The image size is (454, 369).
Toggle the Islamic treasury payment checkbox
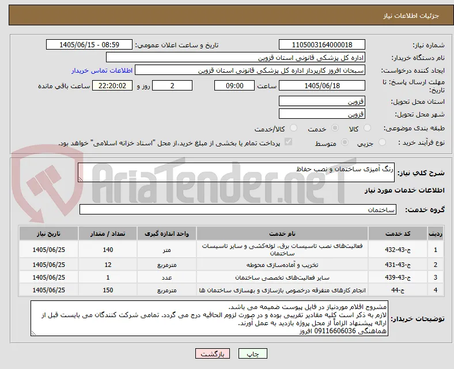click(x=289, y=142)
